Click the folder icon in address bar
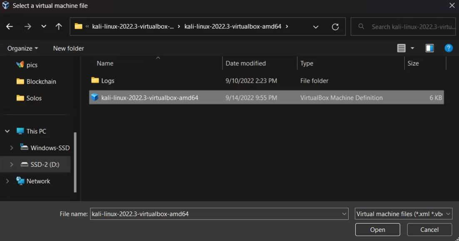Screen dimensions: 459x241 [x=78, y=26]
